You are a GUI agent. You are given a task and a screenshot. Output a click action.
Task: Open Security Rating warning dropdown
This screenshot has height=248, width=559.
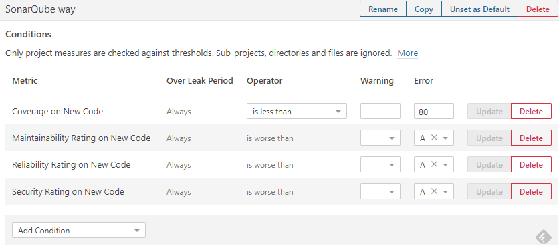pyautogui.click(x=380, y=191)
